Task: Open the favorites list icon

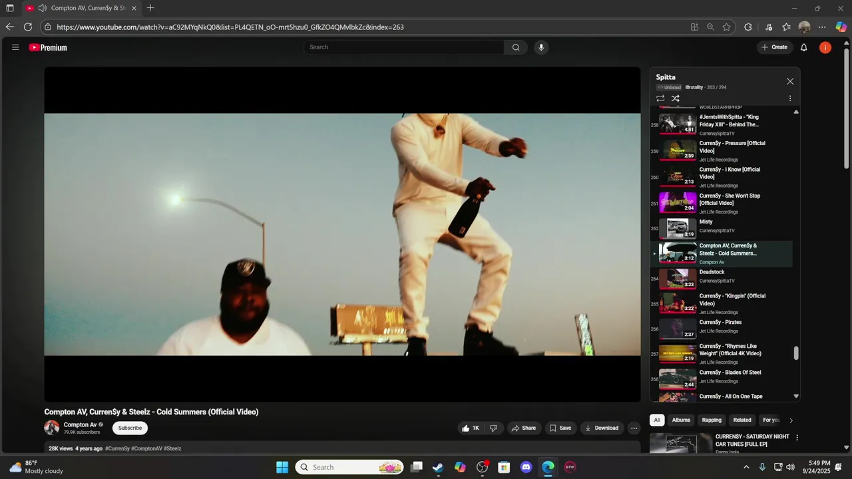Action: (786, 27)
